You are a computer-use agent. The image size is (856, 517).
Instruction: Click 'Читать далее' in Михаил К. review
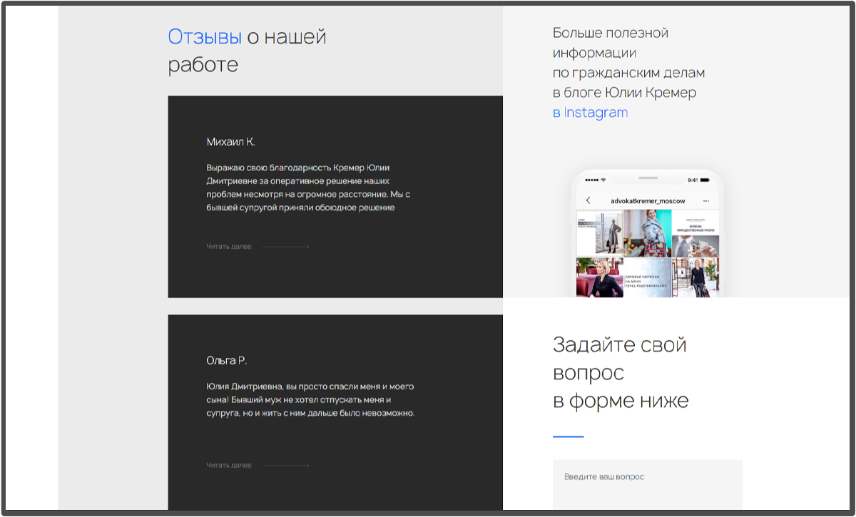click(229, 247)
